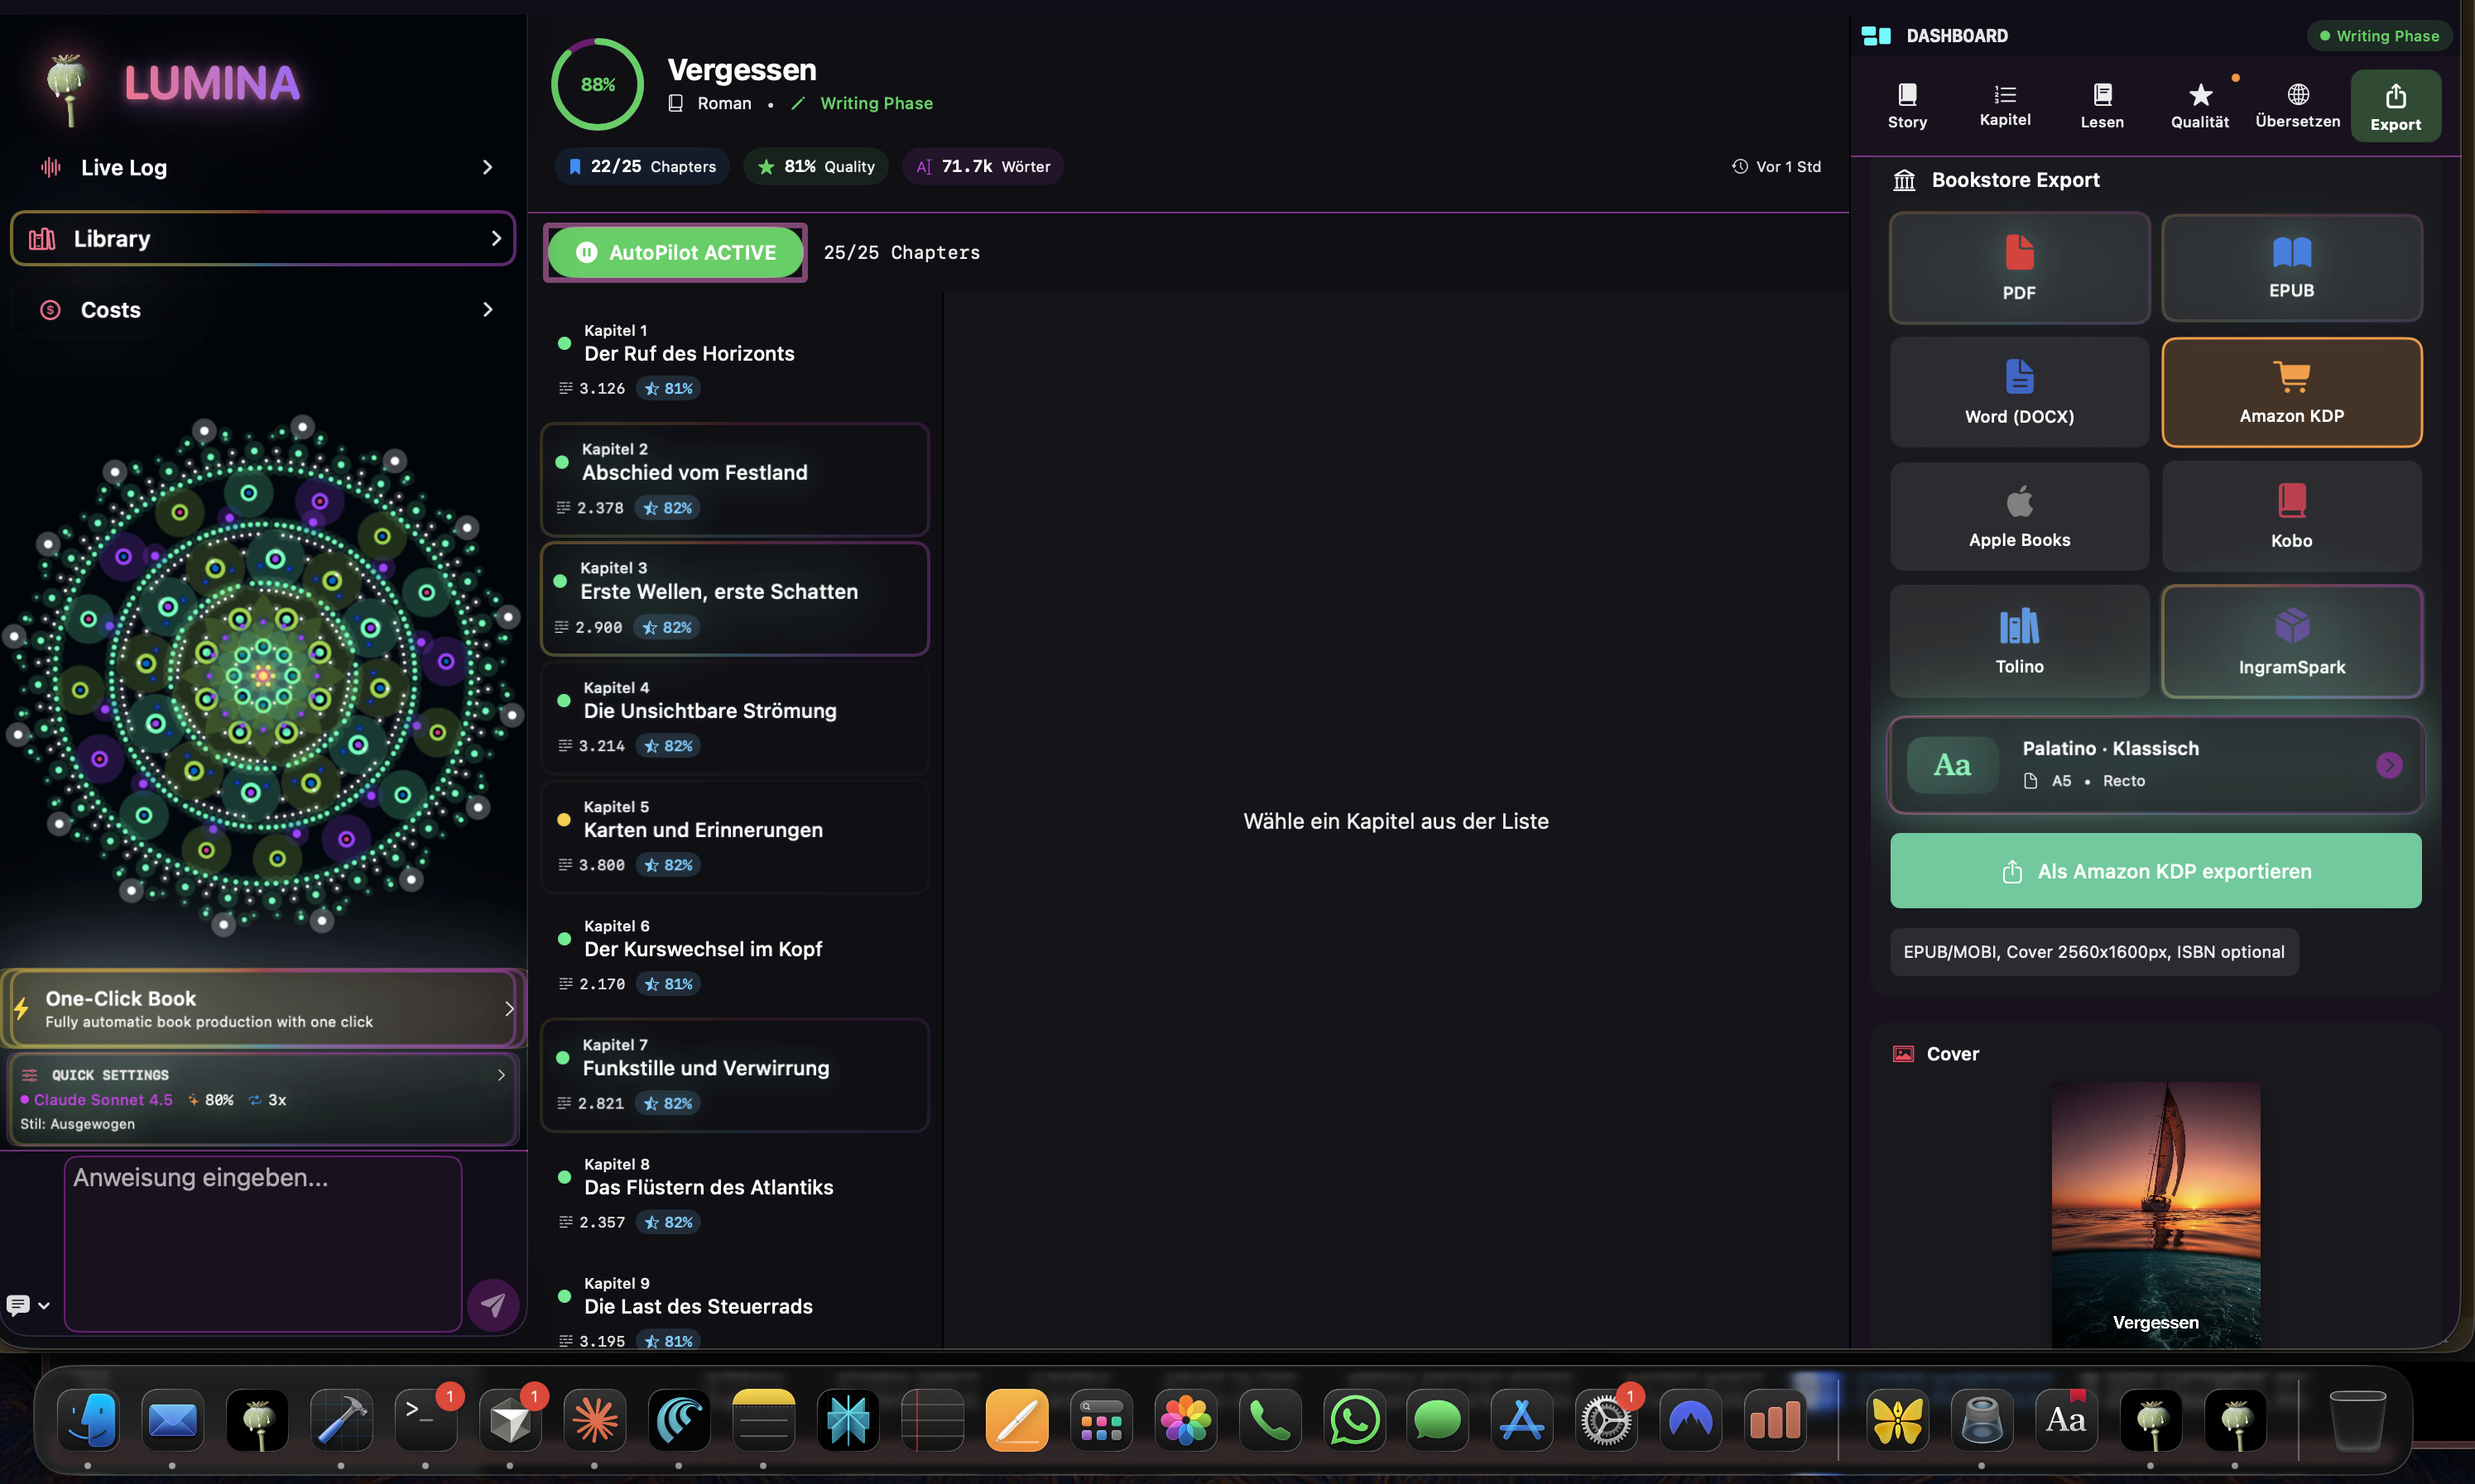Viewport: 2475px width, 1484px height.
Task: Click the 88% progress ring
Action: [596, 84]
